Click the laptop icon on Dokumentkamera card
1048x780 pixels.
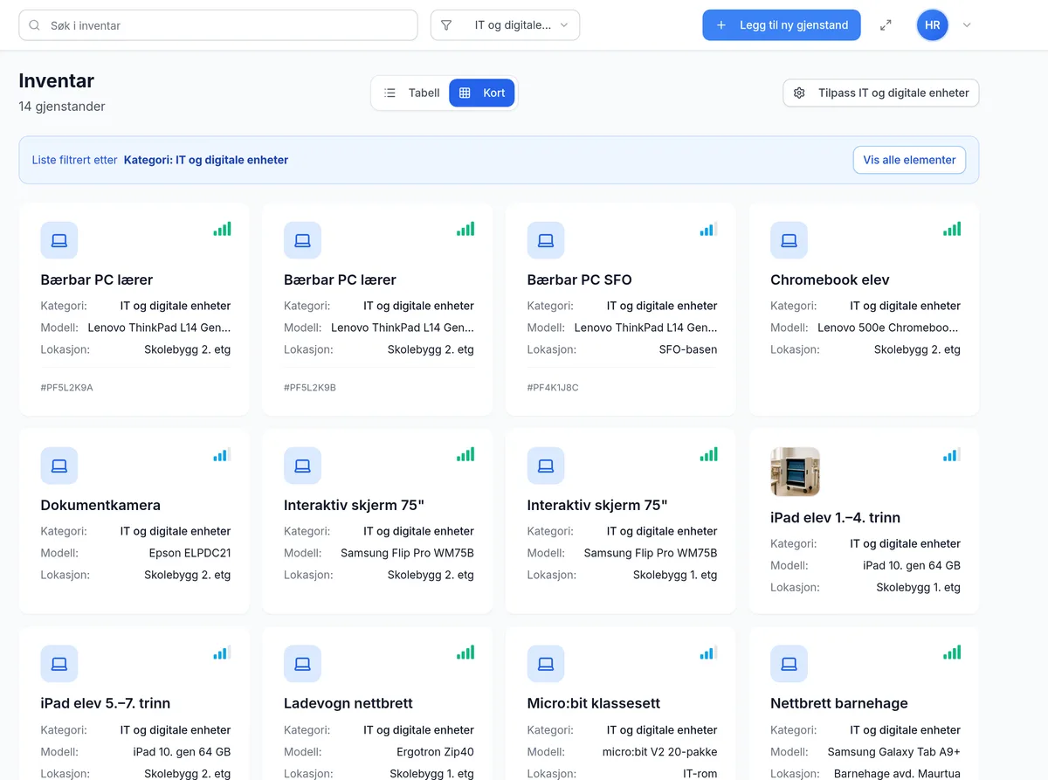(x=59, y=466)
